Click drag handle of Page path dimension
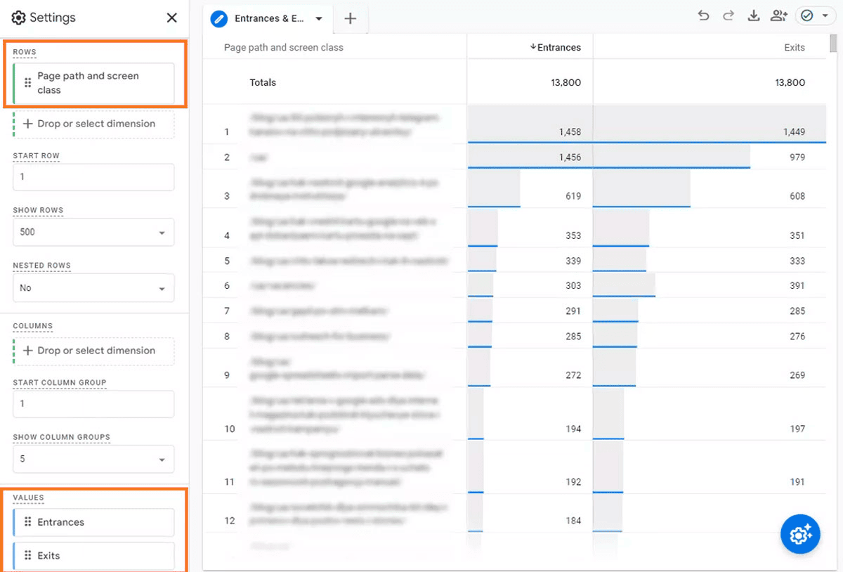Image resolution: width=843 pixels, height=572 pixels. 27,83
